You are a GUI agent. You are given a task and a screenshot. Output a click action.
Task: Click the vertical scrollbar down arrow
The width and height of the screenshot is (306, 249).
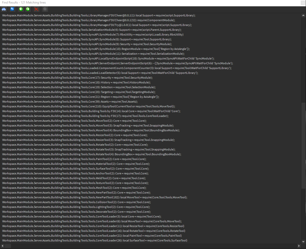303,241
